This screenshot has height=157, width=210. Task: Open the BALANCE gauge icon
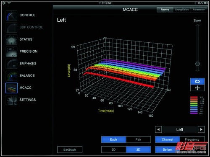[x=11, y=76]
